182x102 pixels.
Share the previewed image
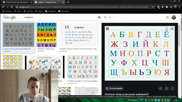pos(160,88)
